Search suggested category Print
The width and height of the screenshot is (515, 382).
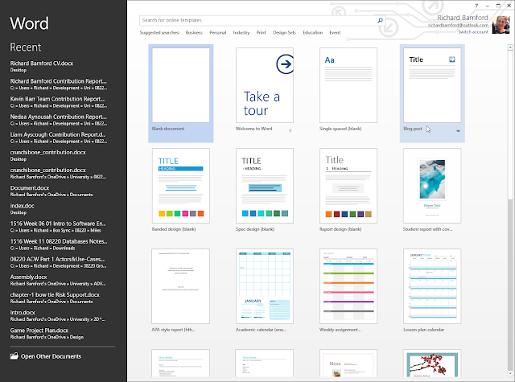tap(261, 32)
